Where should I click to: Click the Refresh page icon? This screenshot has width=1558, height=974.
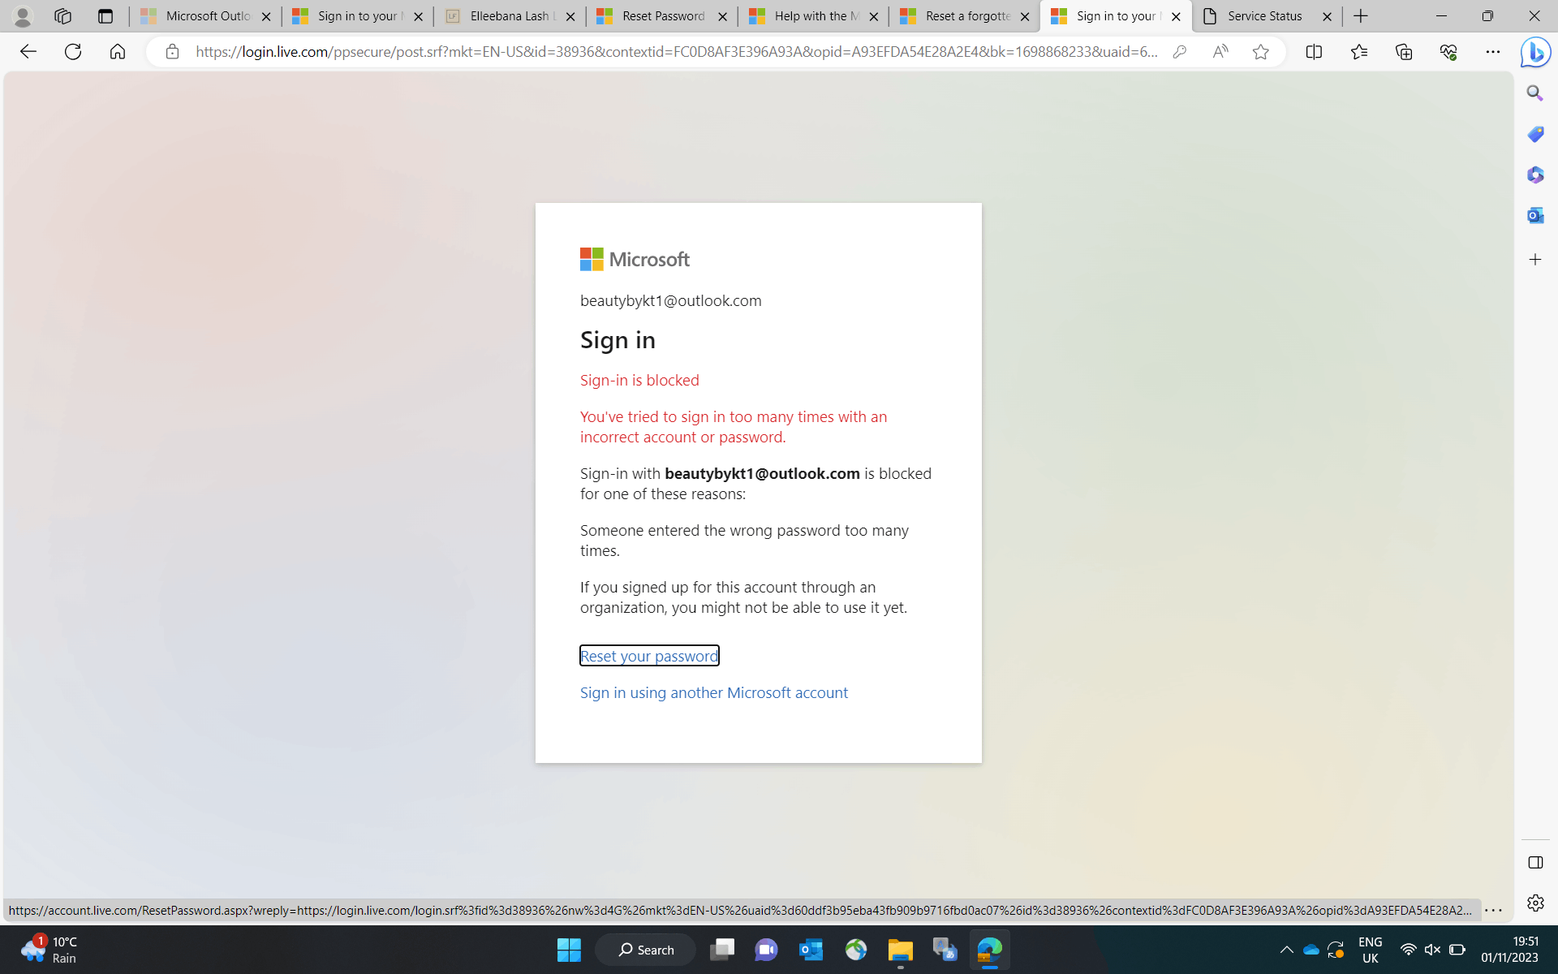pos(73,52)
